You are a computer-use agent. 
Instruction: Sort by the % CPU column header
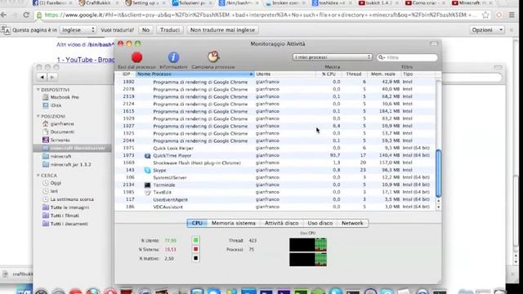point(329,74)
